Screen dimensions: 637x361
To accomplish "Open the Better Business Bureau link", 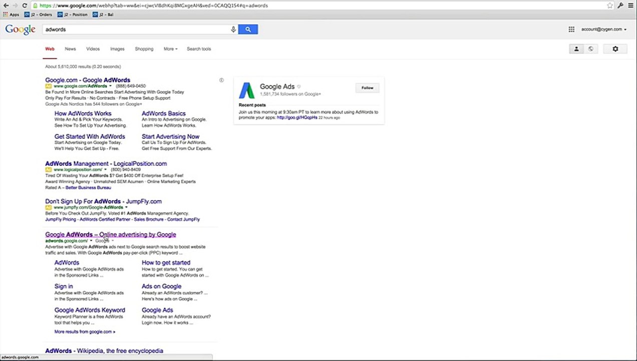I will click(88, 188).
